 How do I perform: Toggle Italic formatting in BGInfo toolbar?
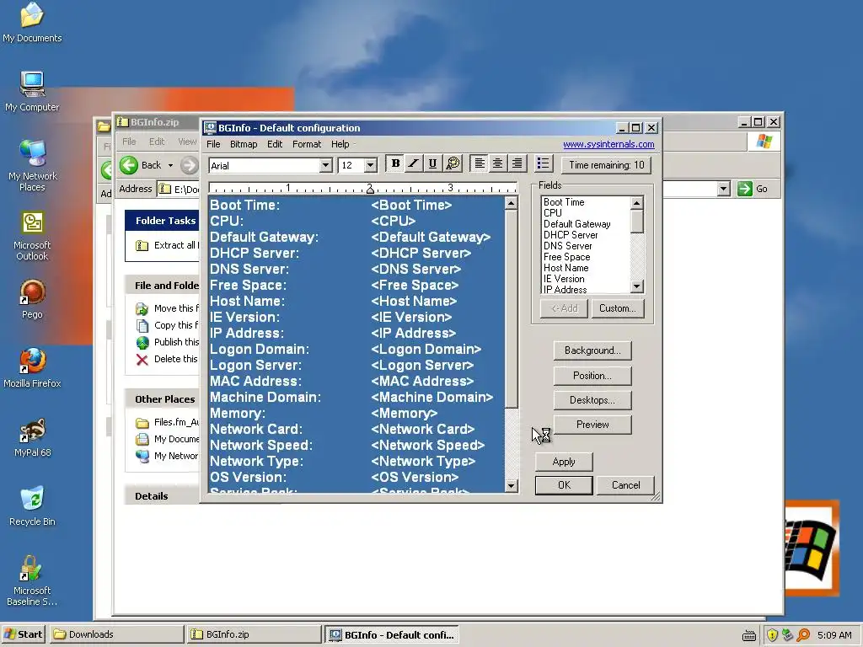(413, 163)
